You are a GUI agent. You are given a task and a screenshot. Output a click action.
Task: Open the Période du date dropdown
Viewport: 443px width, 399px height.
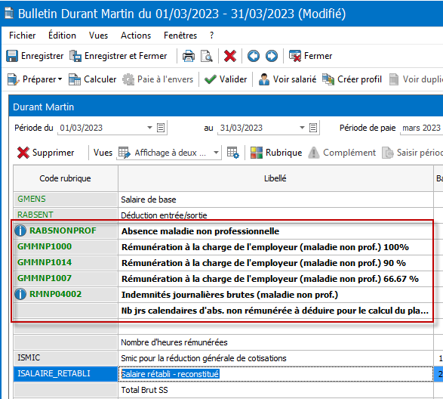pos(149,128)
